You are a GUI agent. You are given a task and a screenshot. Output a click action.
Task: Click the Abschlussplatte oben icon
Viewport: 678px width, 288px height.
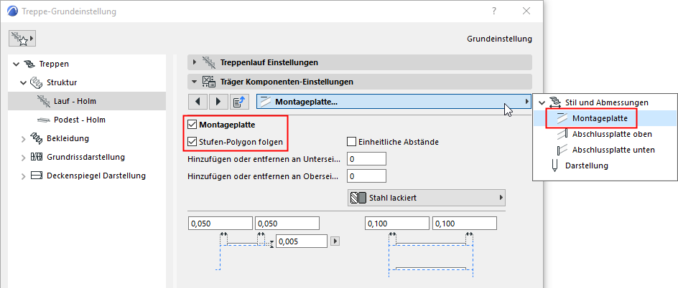click(562, 134)
